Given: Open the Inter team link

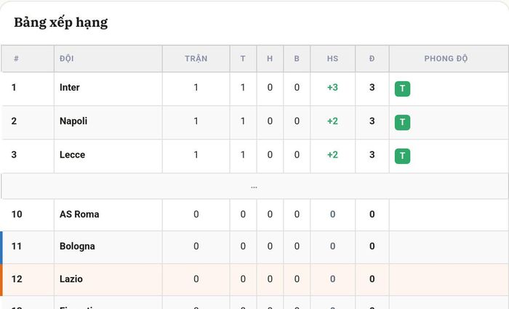Looking at the screenshot, I should tap(70, 88).
